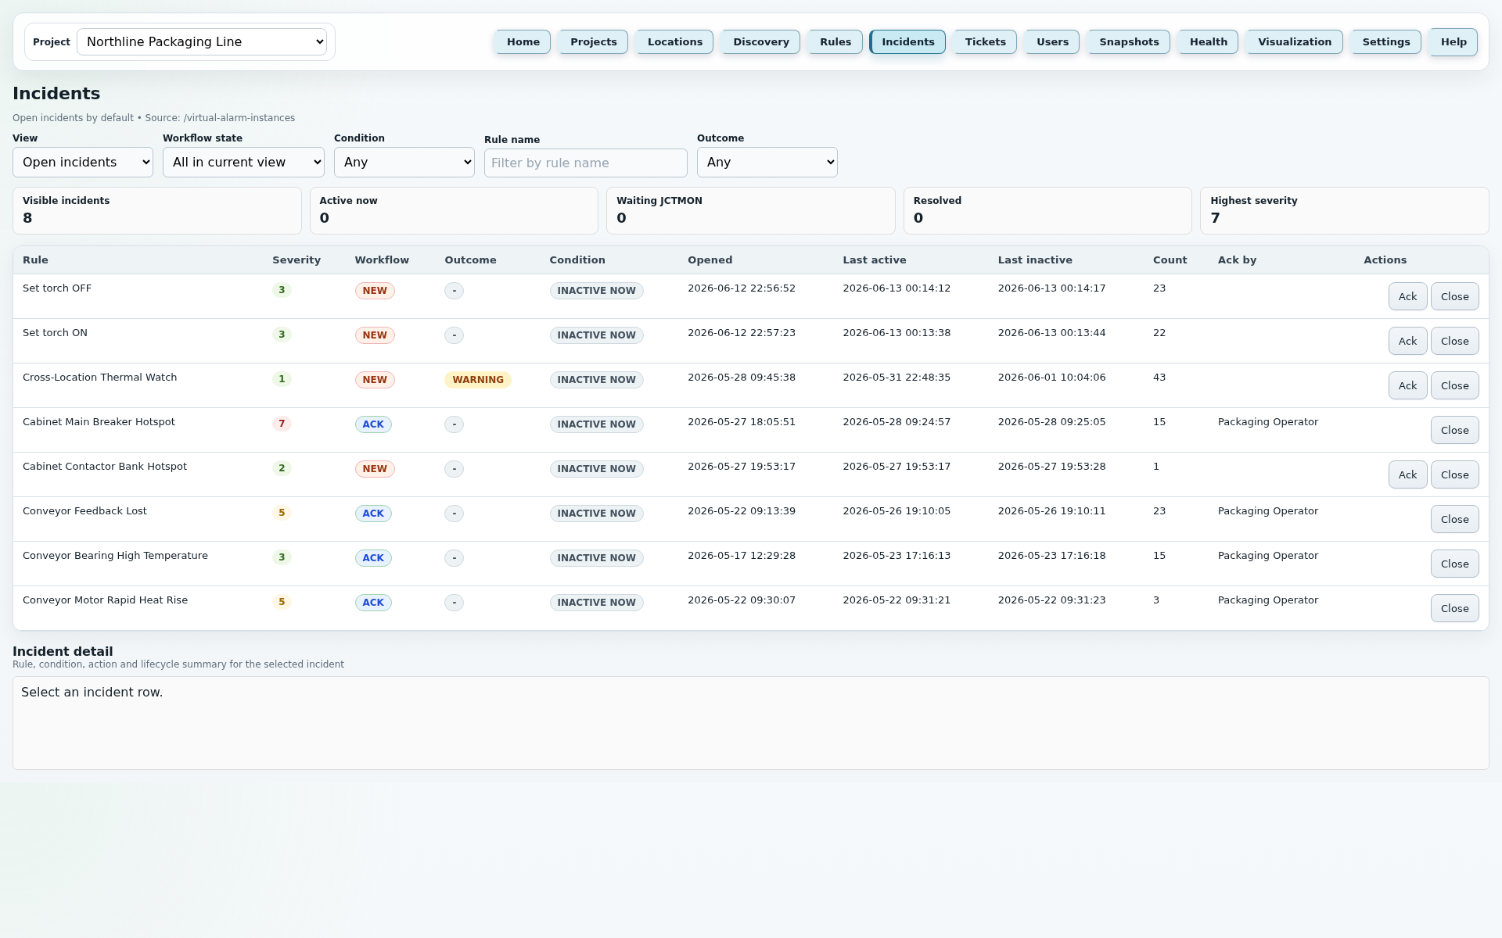
Task: Go to the Tickets tab
Action: pos(985,42)
